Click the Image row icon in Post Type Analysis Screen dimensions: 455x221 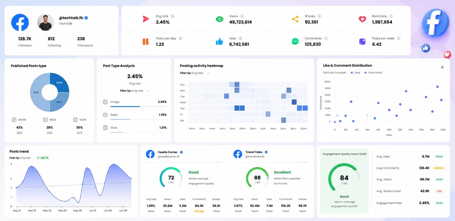coord(105,102)
